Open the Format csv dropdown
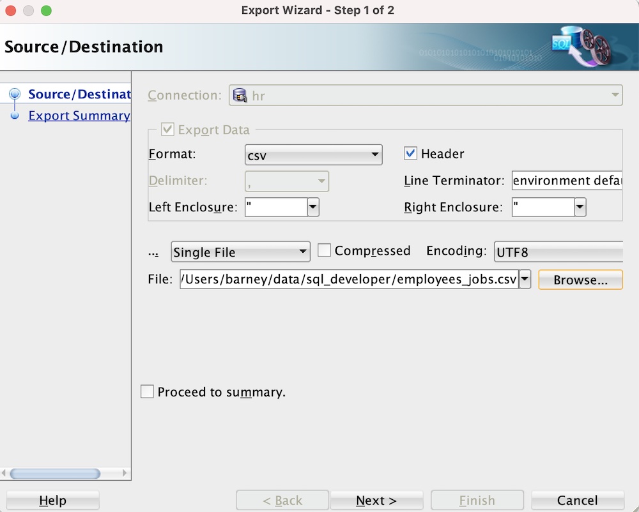Viewport: 639px width, 512px height. pyautogui.click(x=313, y=154)
